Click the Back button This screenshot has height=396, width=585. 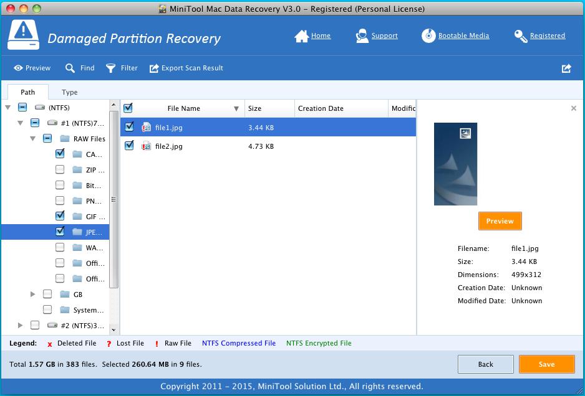[x=485, y=364]
